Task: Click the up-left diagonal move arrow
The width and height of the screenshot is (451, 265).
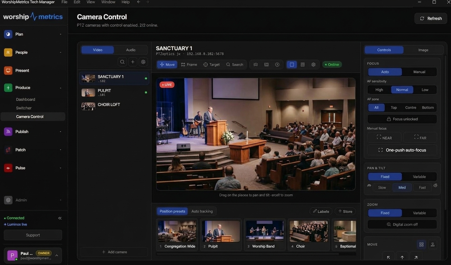Action: [x=388, y=257]
